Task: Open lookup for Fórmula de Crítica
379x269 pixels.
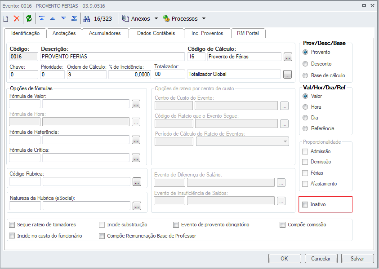Action: [136, 158]
